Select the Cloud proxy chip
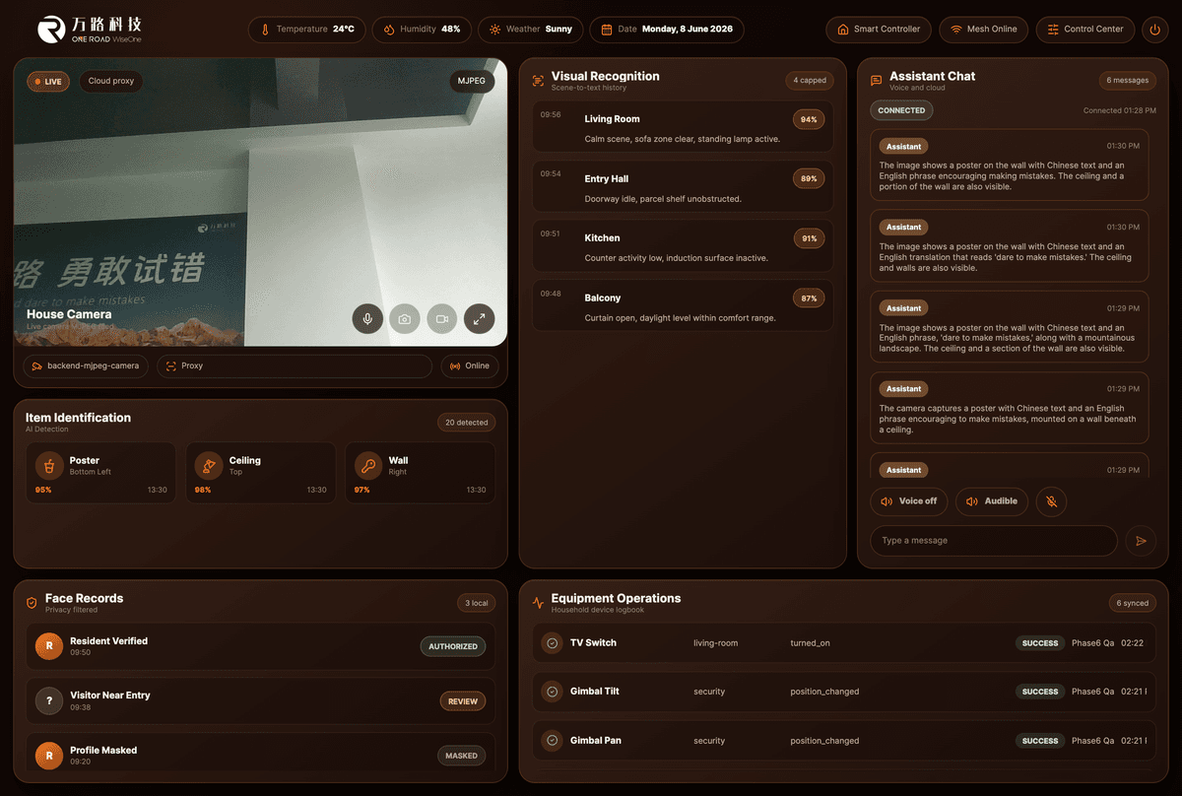 (111, 82)
